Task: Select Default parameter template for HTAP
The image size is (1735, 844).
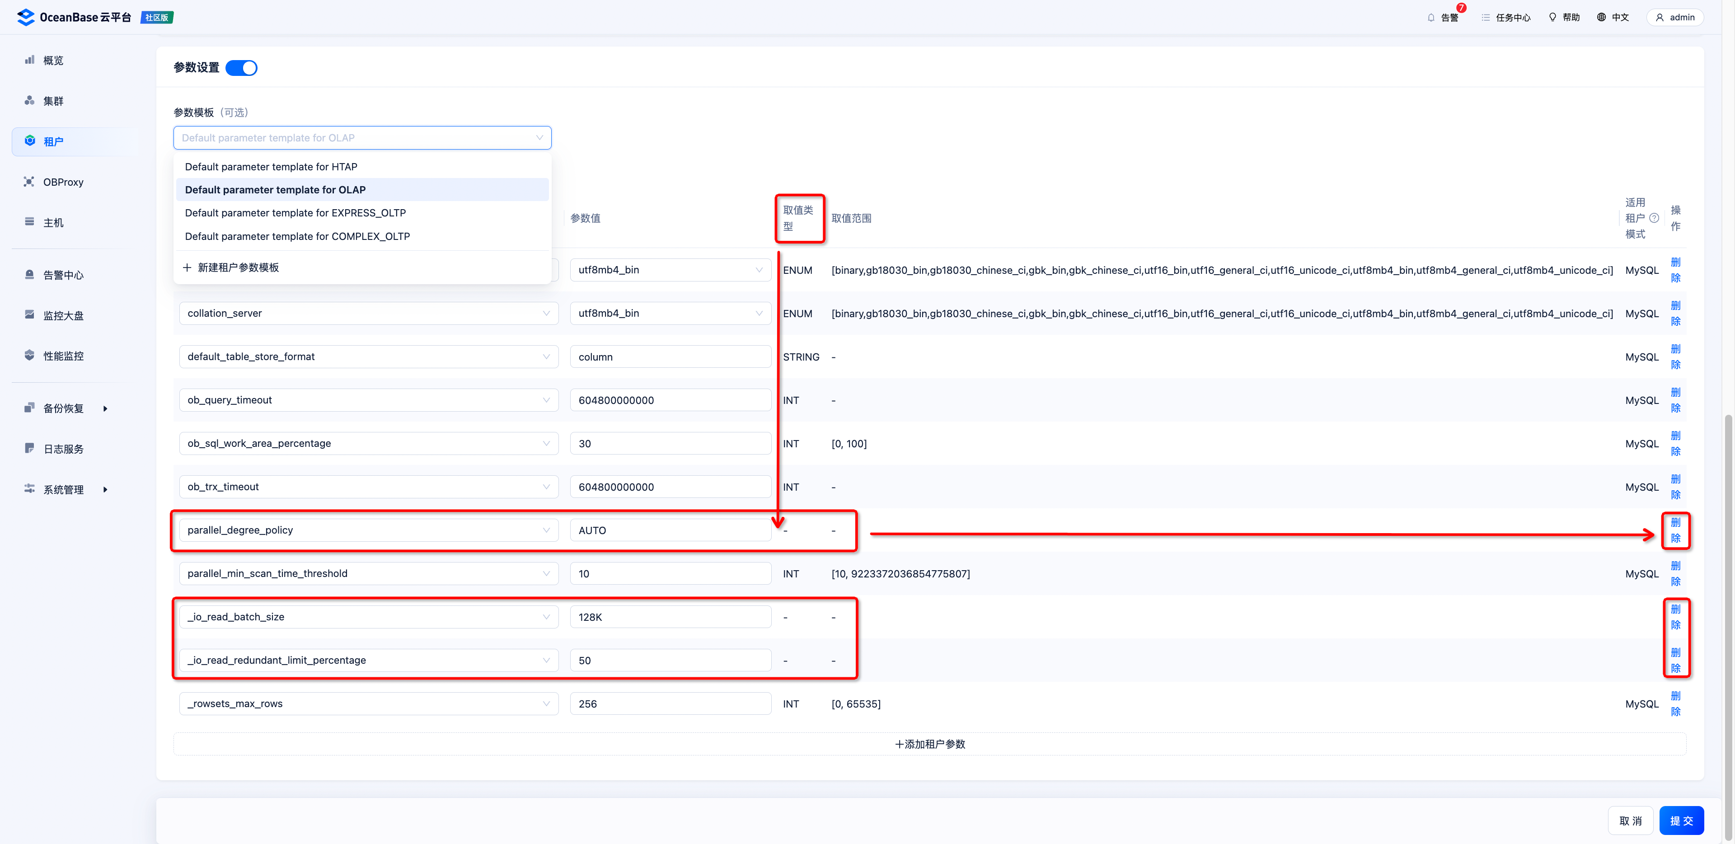Action: (271, 166)
